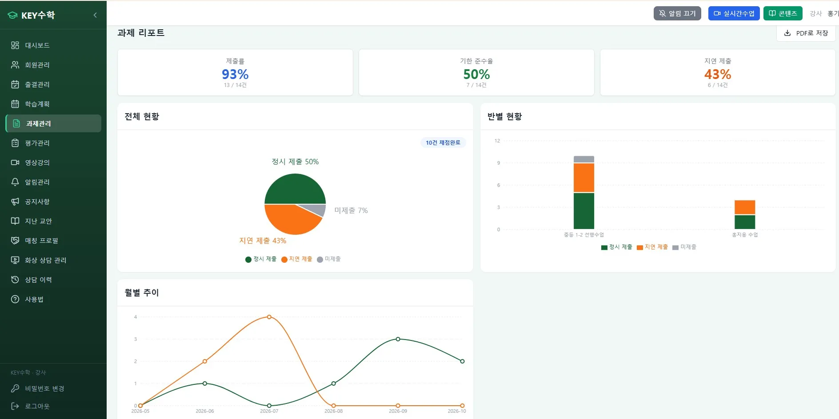The image size is (839, 419).
Task: Collapse the sidebar with the chevron arrow
Action: [x=95, y=15]
